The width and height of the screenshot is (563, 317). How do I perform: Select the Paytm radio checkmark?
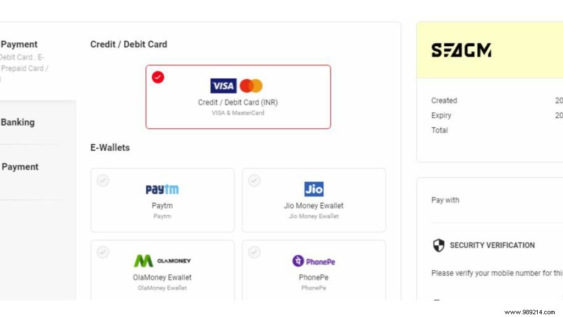(x=103, y=181)
